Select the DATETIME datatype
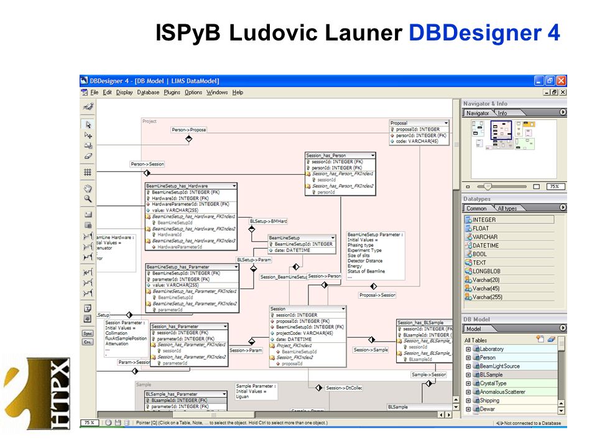The height and width of the screenshot is (448, 597). (509, 245)
